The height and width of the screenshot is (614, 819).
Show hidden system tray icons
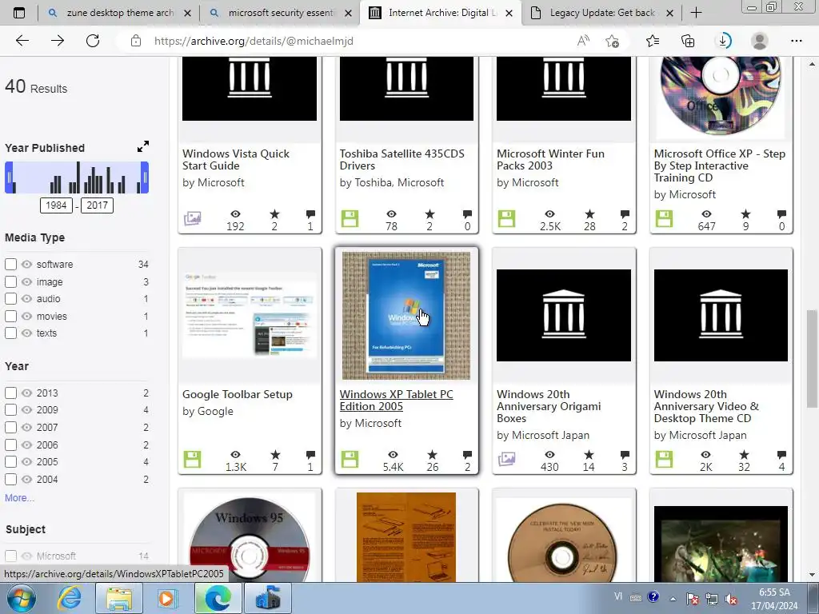pos(673,599)
